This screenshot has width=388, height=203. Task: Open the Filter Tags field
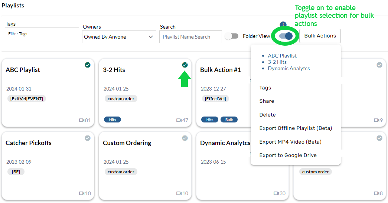pyautogui.click(x=42, y=35)
